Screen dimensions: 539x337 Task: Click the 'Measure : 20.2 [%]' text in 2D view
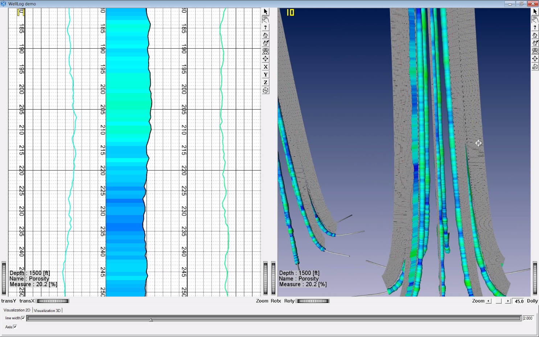(33, 284)
